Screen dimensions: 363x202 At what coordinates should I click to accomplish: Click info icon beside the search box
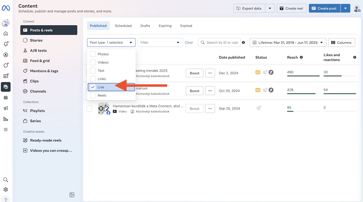click(244, 43)
